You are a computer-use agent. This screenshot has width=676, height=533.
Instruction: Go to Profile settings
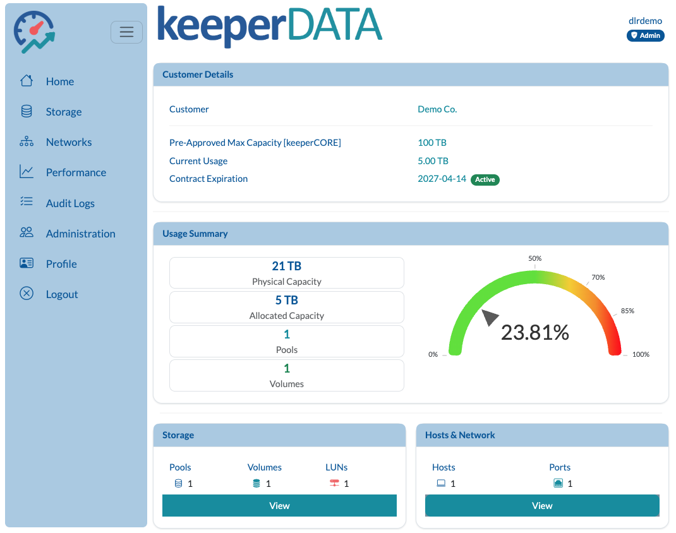tap(61, 264)
